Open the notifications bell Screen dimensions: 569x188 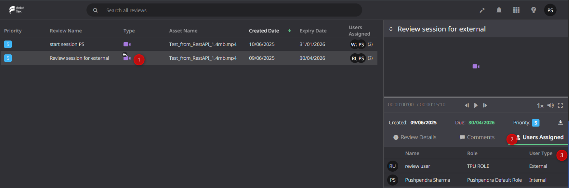coord(499,10)
